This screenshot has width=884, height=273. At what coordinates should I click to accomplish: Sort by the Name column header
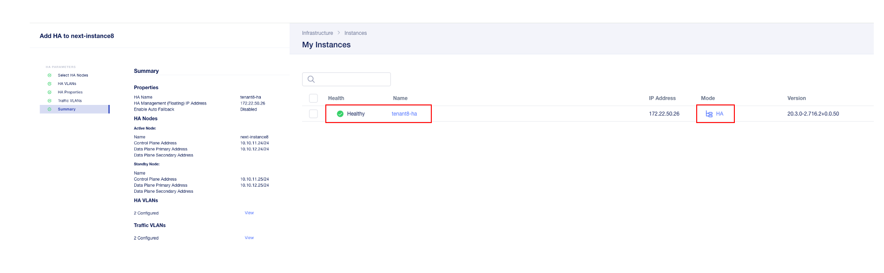point(400,98)
